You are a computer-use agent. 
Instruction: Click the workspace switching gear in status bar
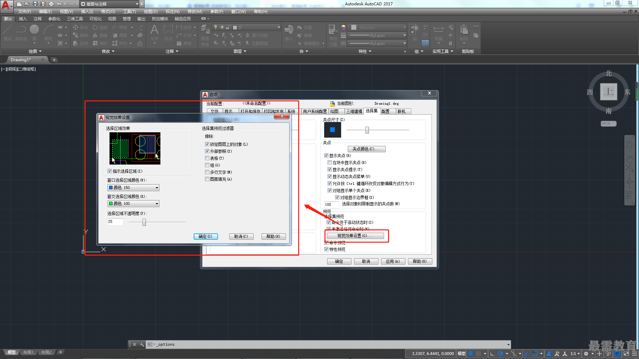coord(586,353)
